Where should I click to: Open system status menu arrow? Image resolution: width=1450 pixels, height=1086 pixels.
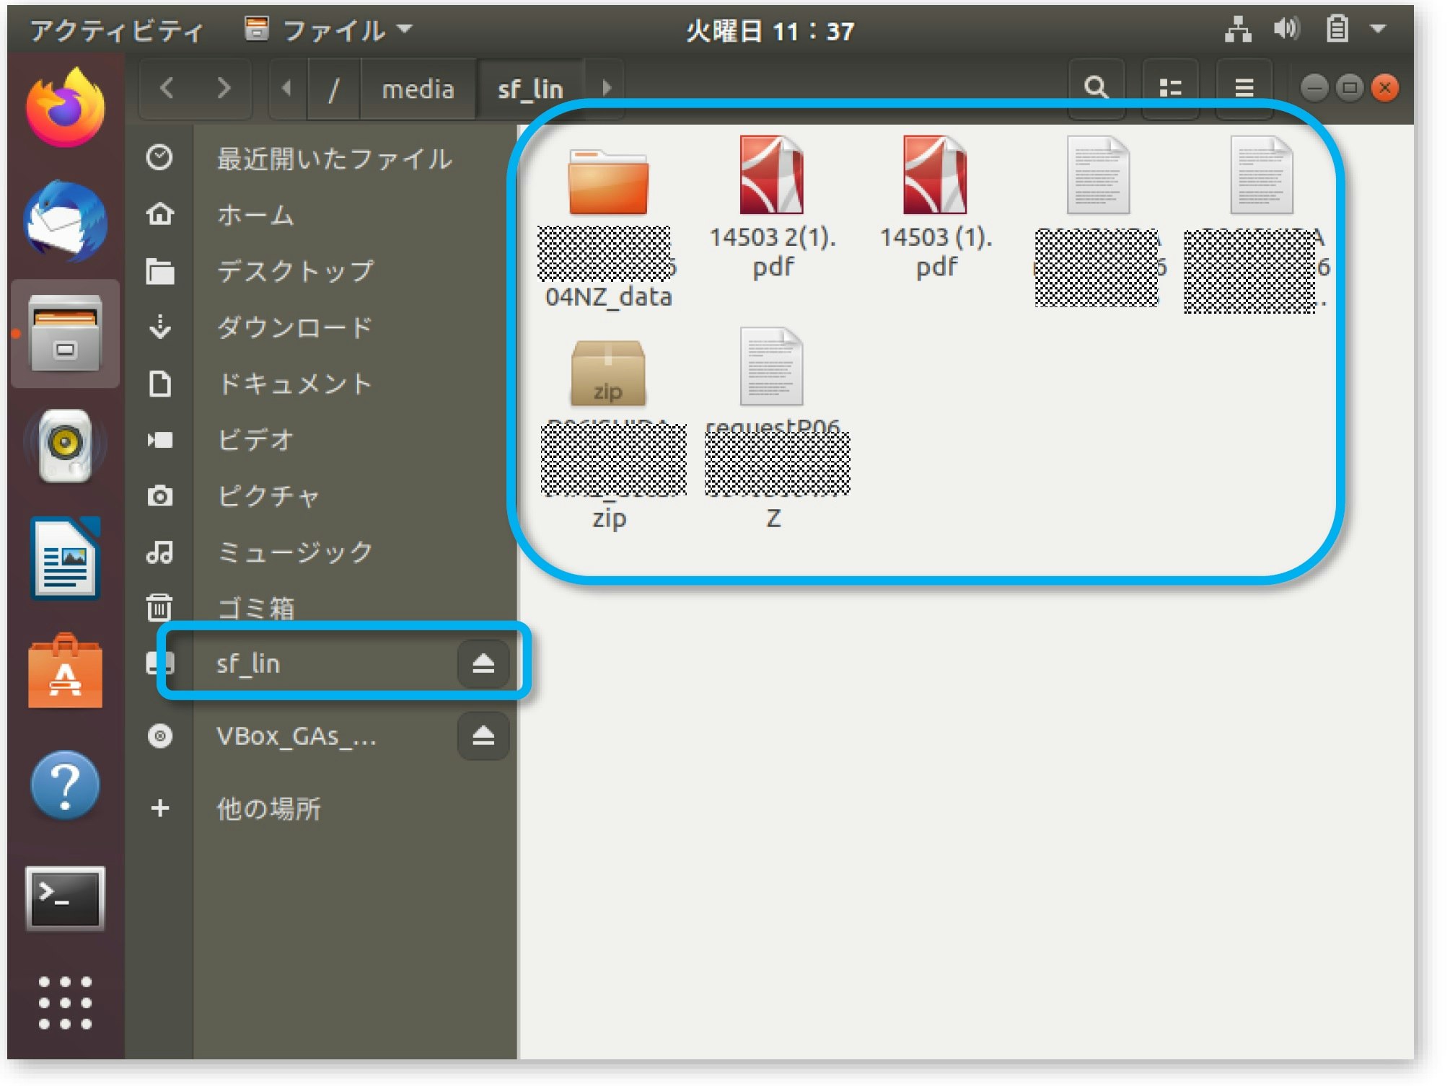point(1377,29)
